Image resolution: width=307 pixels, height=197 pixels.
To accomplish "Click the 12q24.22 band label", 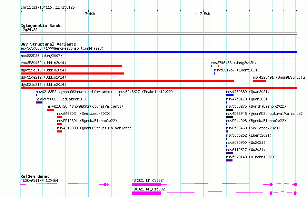I will (x=29, y=30).
